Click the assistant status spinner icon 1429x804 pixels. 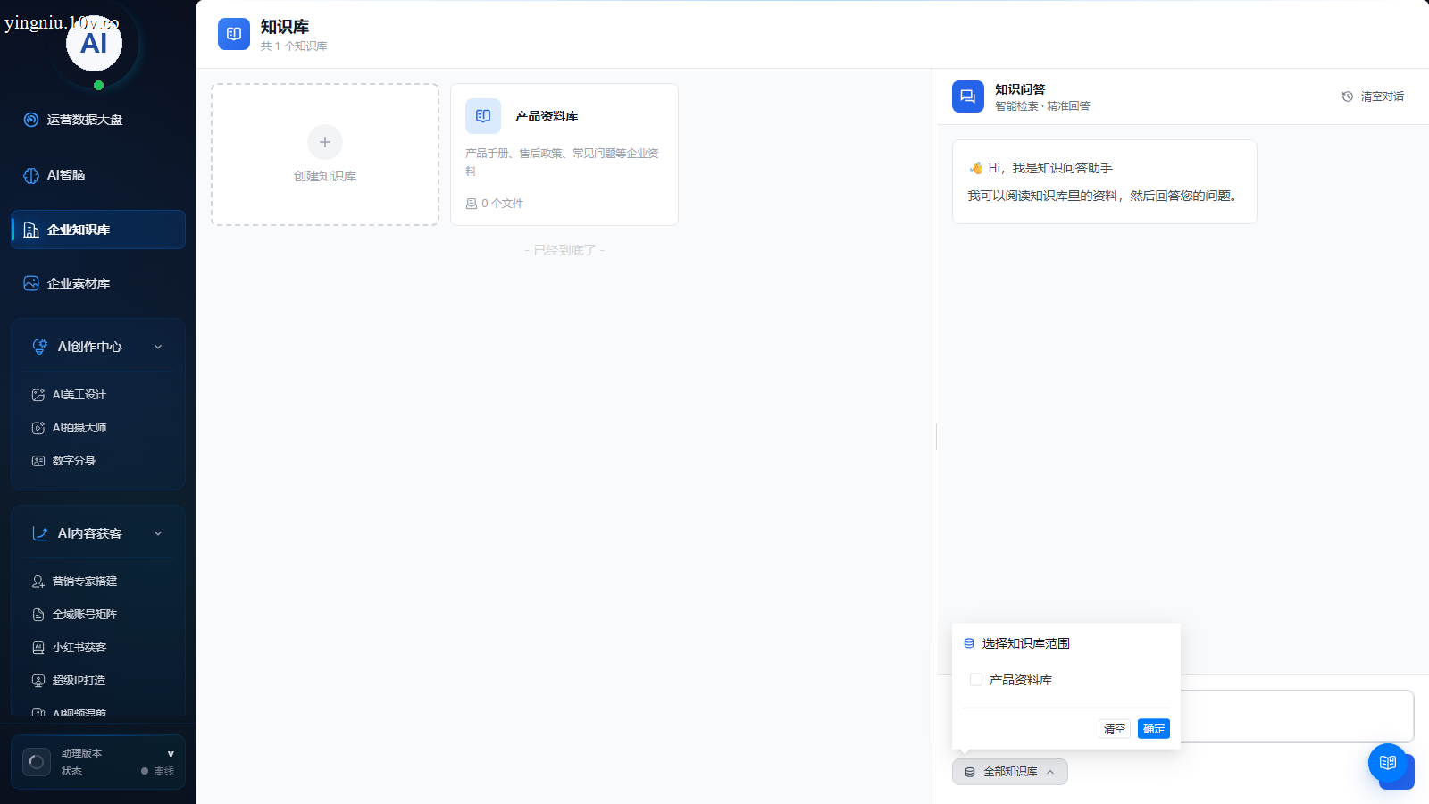[x=37, y=762]
